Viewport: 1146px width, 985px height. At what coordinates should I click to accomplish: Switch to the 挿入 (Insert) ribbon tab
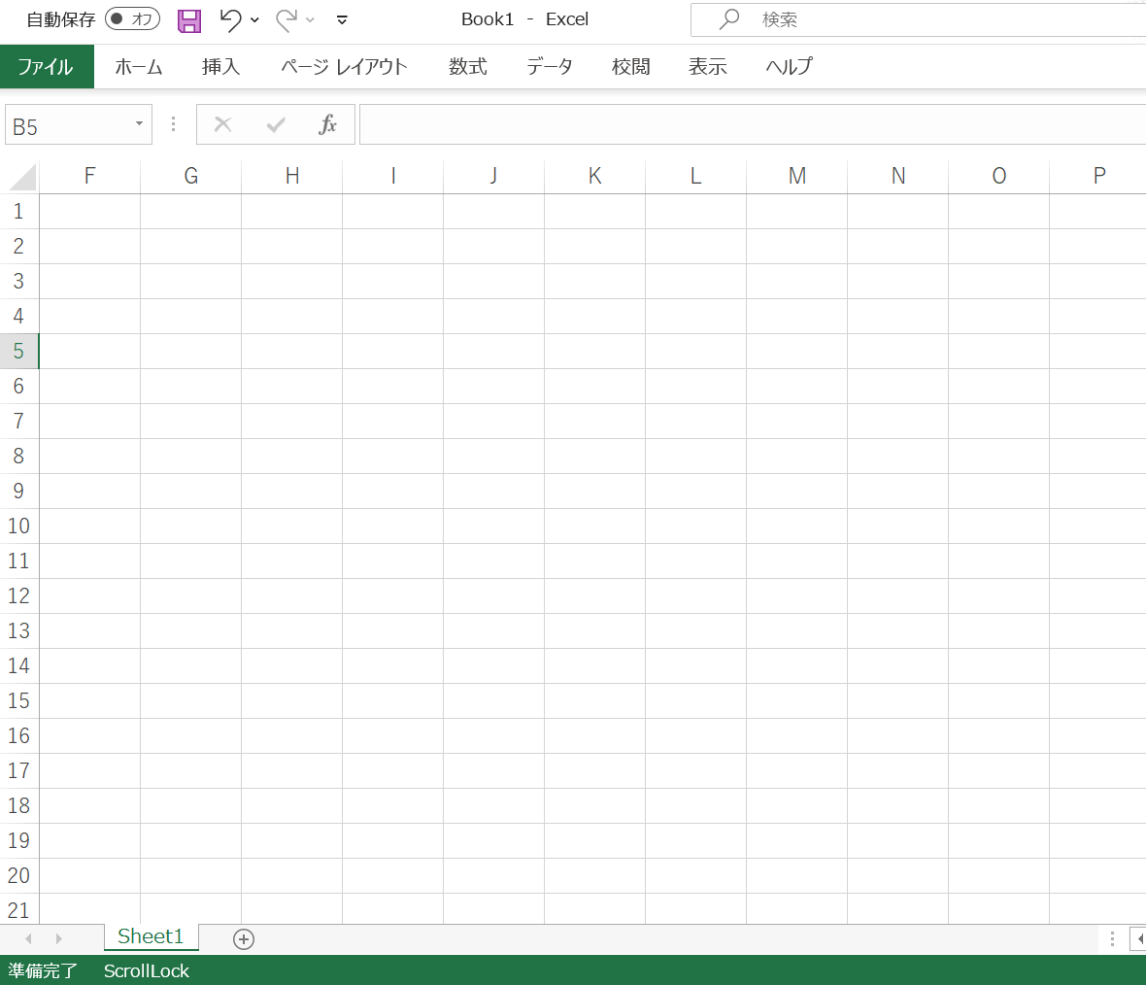(x=220, y=67)
